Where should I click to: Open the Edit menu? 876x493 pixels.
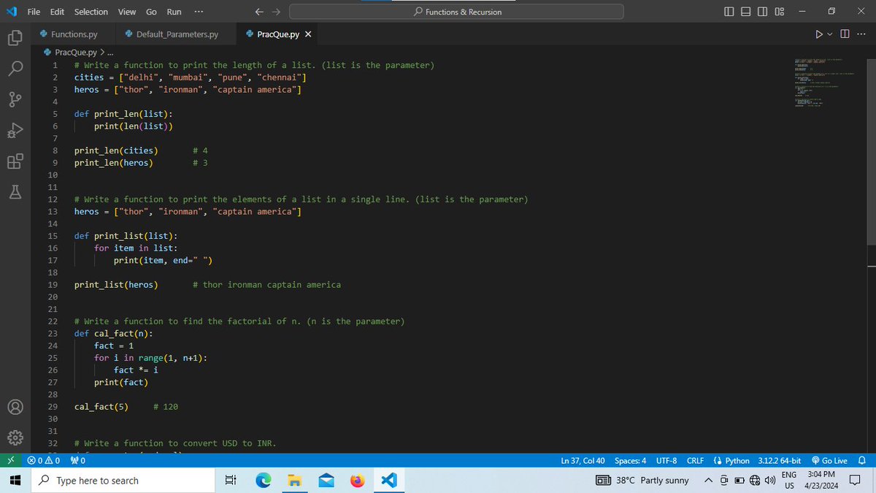pos(57,12)
